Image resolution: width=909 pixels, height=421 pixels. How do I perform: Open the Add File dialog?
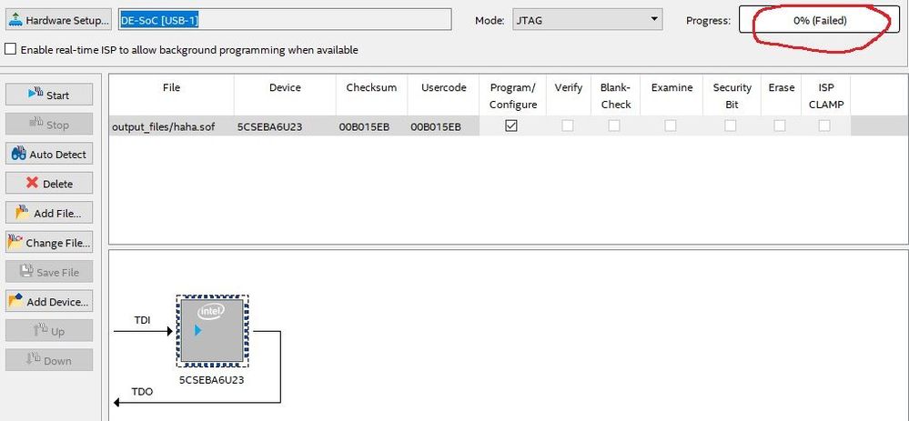pyautogui.click(x=49, y=214)
